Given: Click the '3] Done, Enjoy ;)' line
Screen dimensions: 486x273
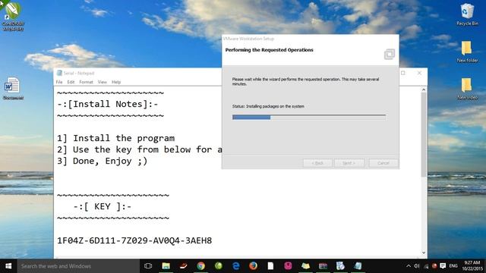Looking at the screenshot, I should (103, 161).
